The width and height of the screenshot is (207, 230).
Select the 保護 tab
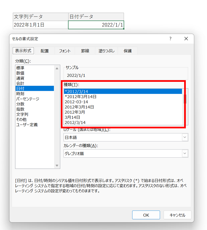[127, 51]
